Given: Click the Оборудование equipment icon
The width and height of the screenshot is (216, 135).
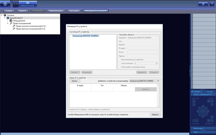Looking at the screenshot, I should (11, 20).
